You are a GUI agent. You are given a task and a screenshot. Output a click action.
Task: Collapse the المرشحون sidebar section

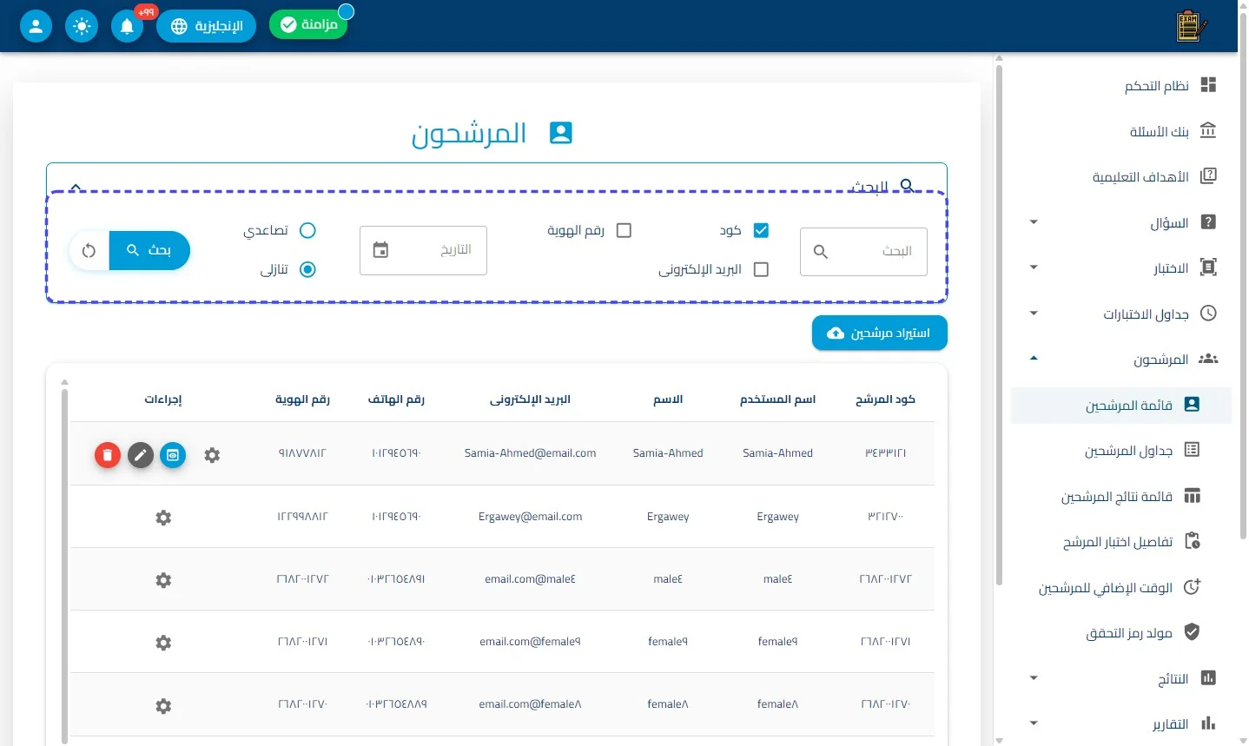coord(1034,358)
